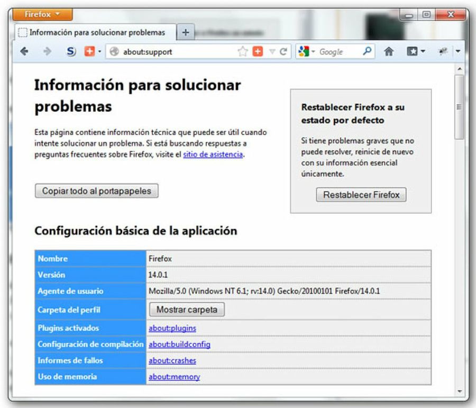
Task: Click Restablecer Firefox button
Action: pyautogui.click(x=361, y=195)
